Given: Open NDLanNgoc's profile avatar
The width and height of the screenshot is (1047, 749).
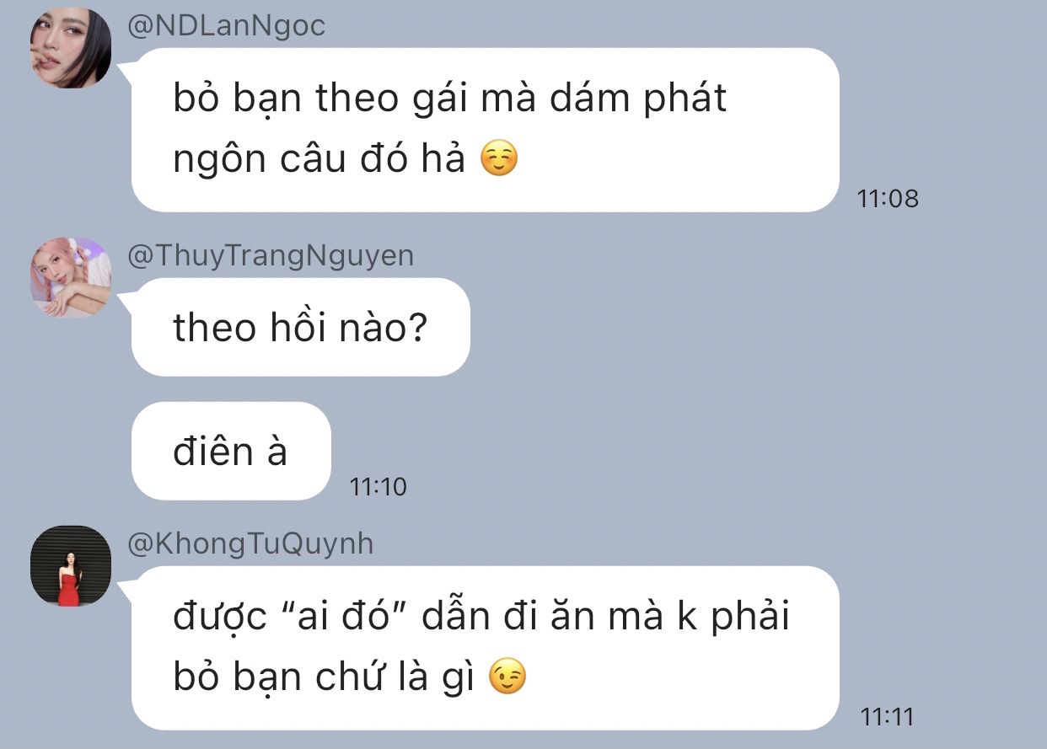Looking at the screenshot, I should coord(71,48).
